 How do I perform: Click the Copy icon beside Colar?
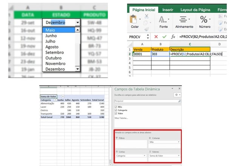(x=146, y=23)
